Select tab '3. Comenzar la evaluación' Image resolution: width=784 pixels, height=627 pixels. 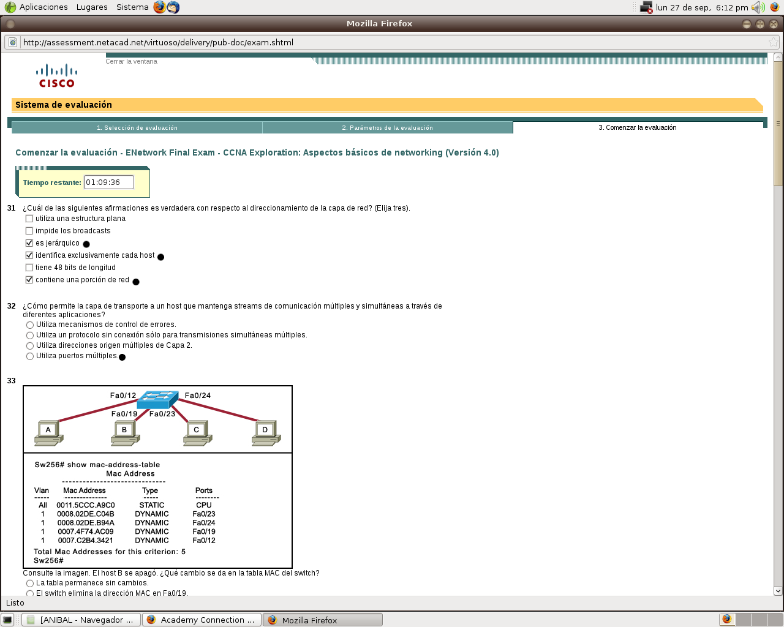[638, 127]
